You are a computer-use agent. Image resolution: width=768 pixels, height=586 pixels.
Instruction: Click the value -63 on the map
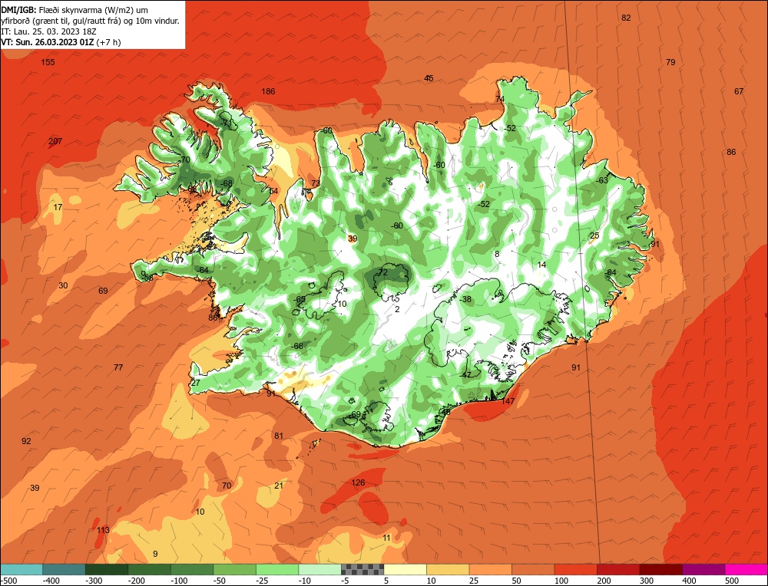tap(602, 180)
